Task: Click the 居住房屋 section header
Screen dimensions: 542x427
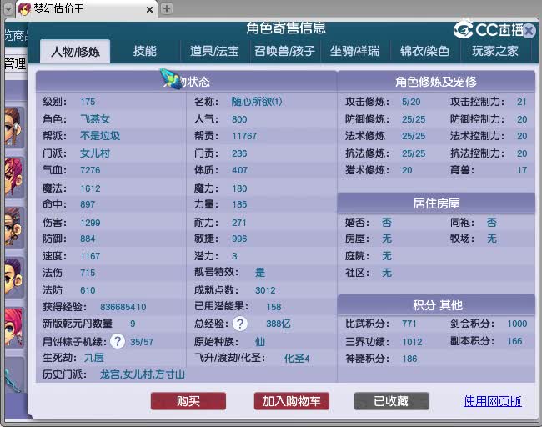Action: (x=436, y=203)
